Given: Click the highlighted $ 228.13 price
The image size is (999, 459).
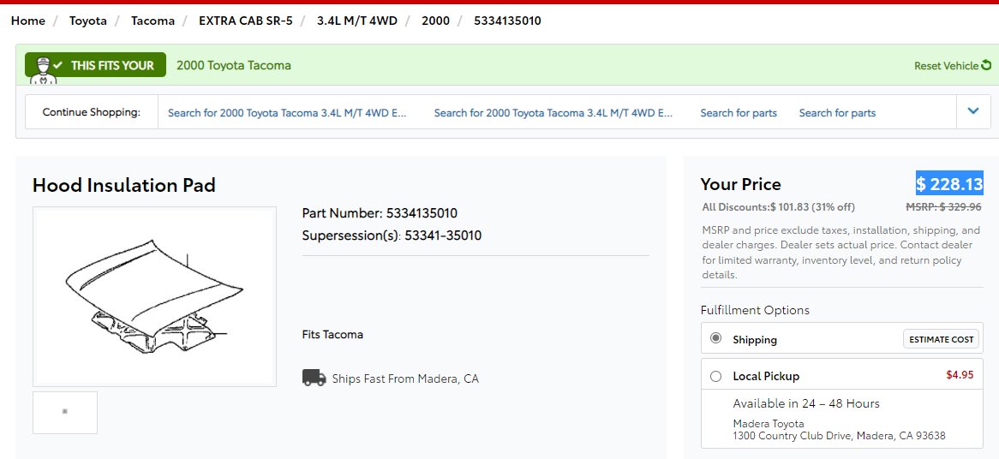Looking at the screenshot, I should [x=949, y=184].
